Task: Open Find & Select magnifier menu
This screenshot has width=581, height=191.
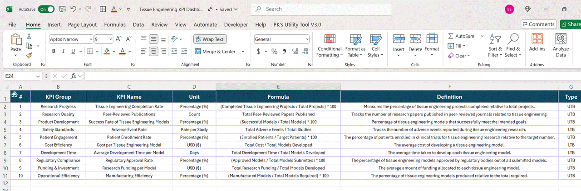Action: (513, 46)
